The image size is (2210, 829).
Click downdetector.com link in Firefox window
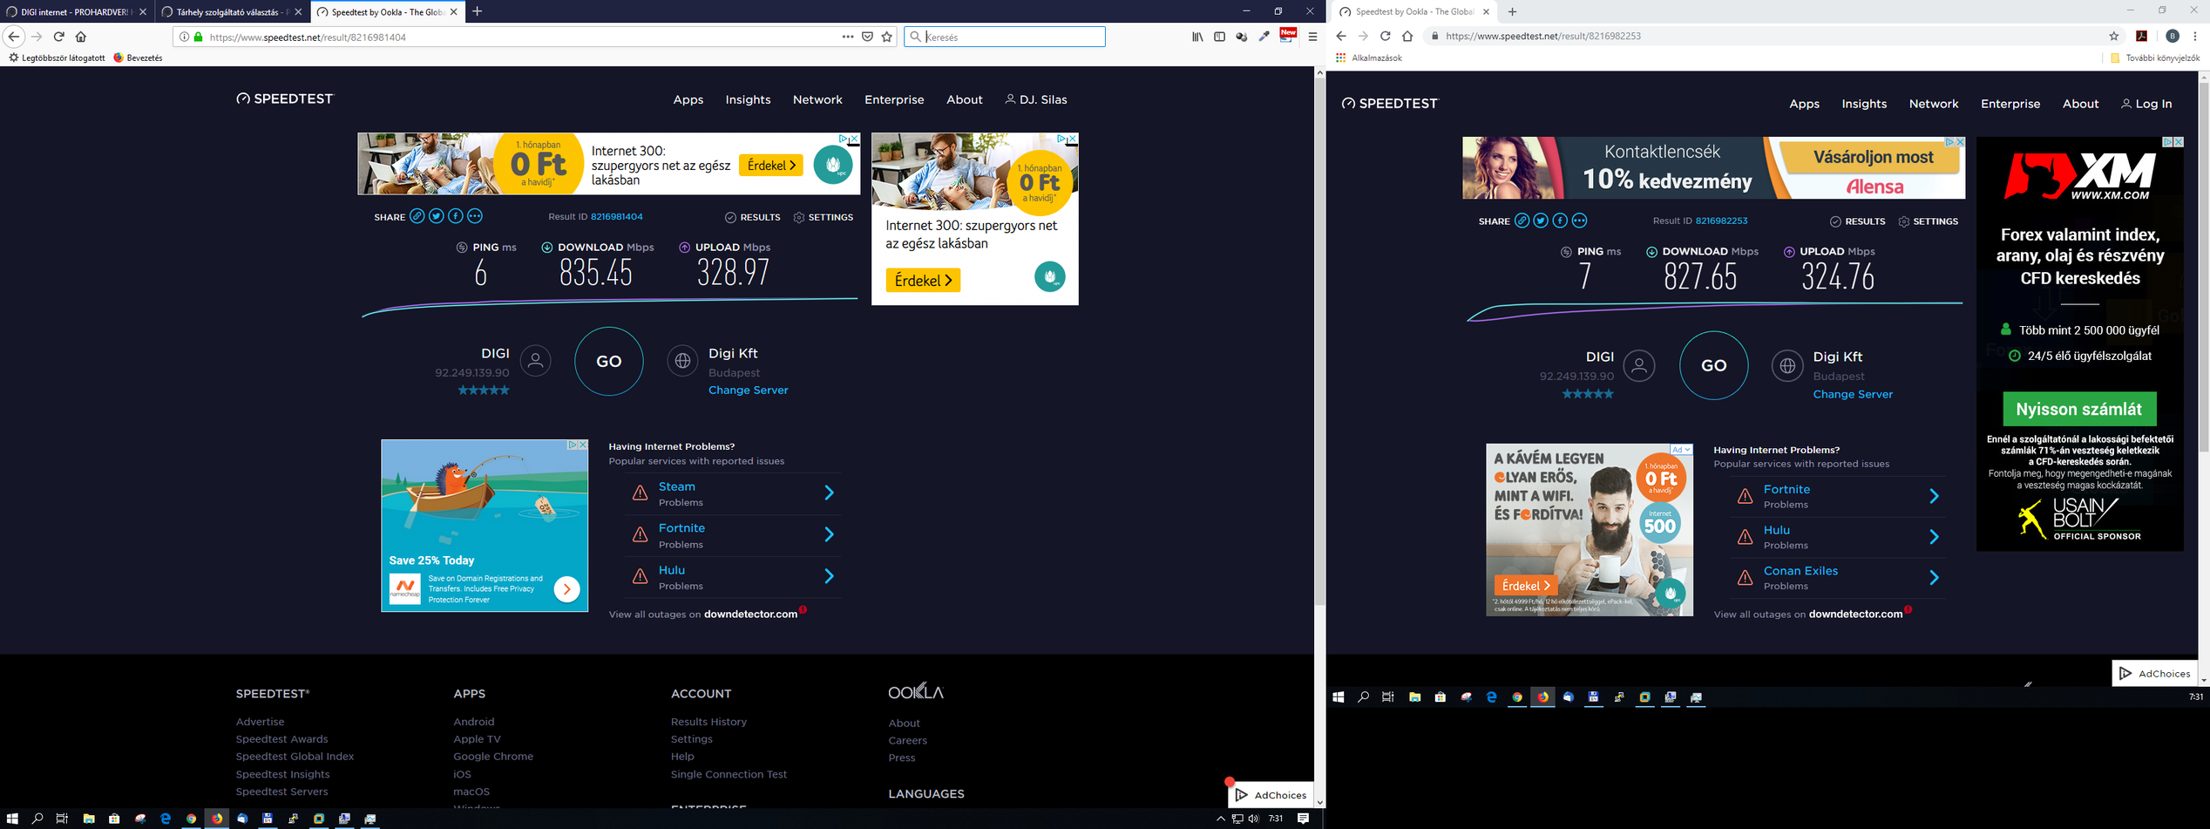[750, 614]
